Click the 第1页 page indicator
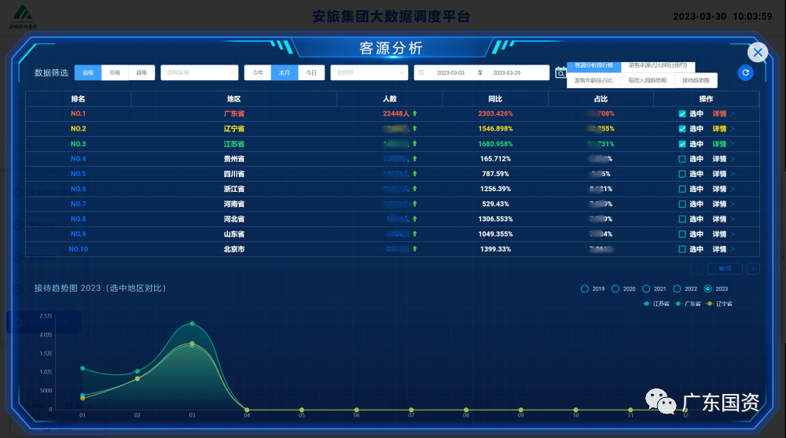786x438 pixels. click(x=725, y=268)
